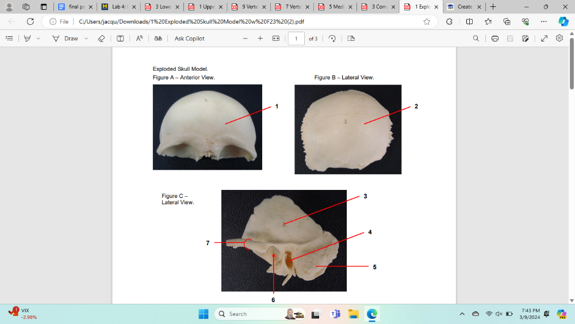Click the Fit to width icon
This screenshot has height=324, width=575.
[x=275, y=39]
